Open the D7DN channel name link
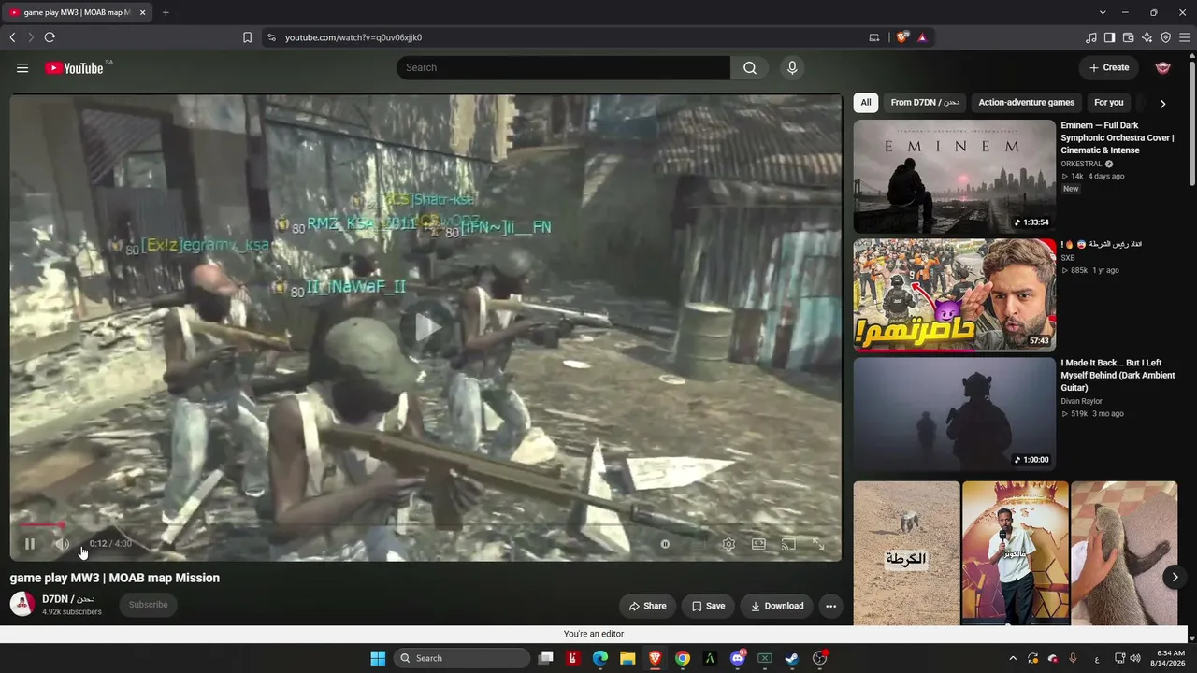 [x=68, y=599]
